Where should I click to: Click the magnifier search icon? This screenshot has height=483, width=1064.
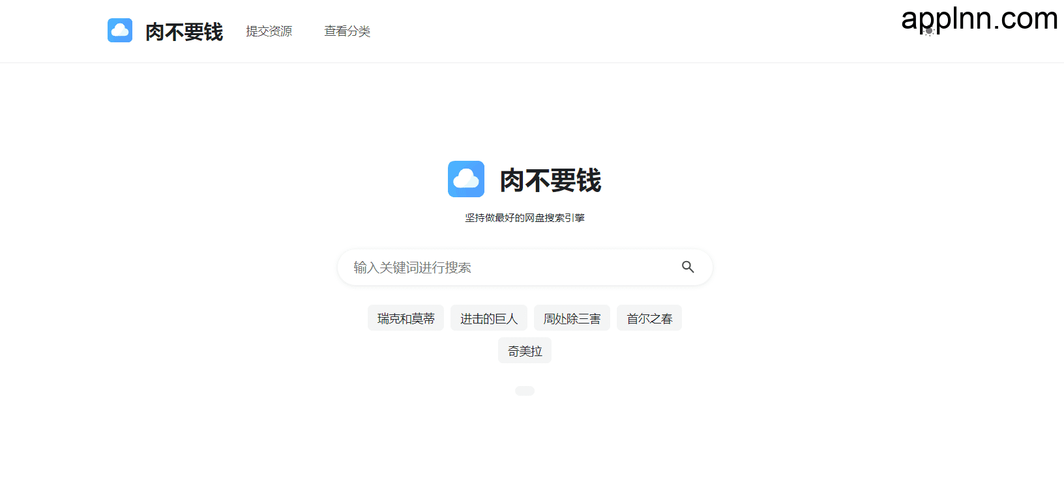point(688,267)
